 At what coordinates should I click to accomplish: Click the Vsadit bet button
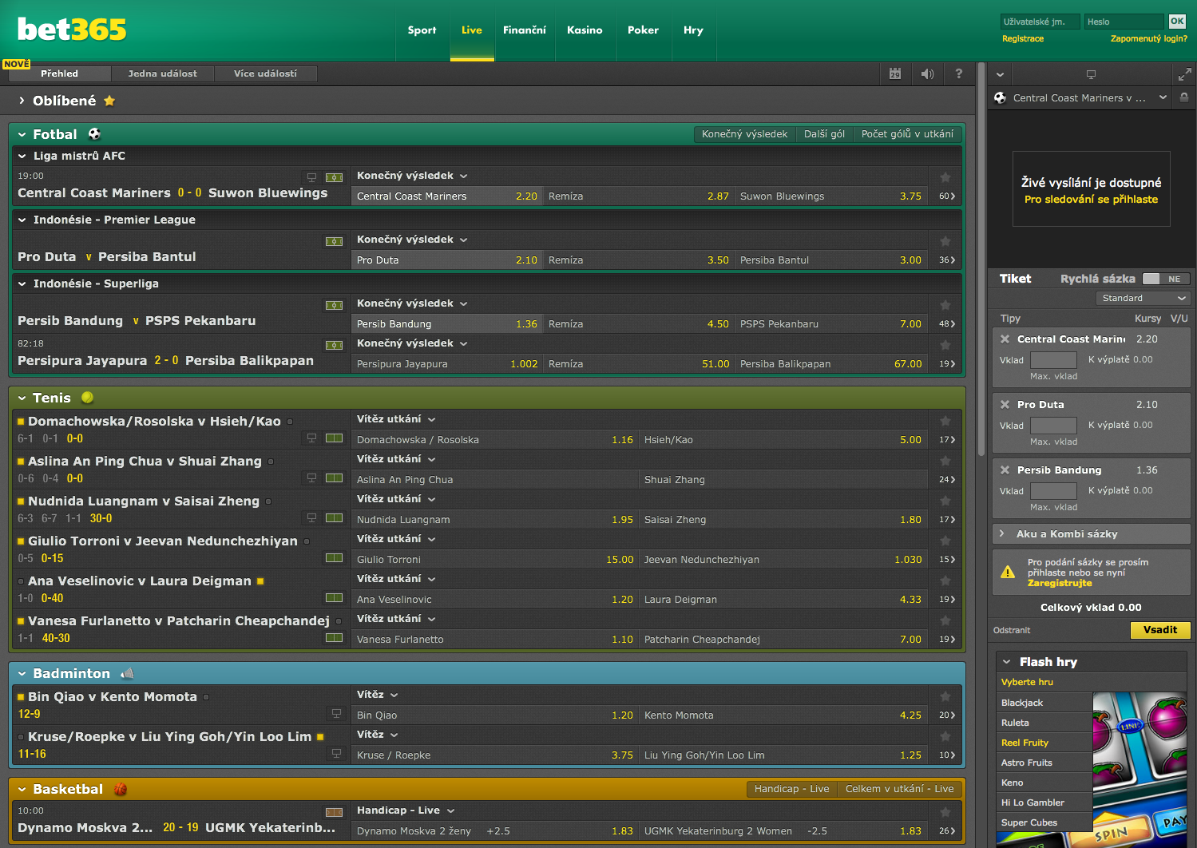pos(1160,630)
